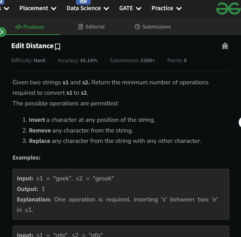Image resolution: width=241 pixels, height=237 pixels.
Task: Switch to the Submissions tab
Action: [x=153, y=27]
